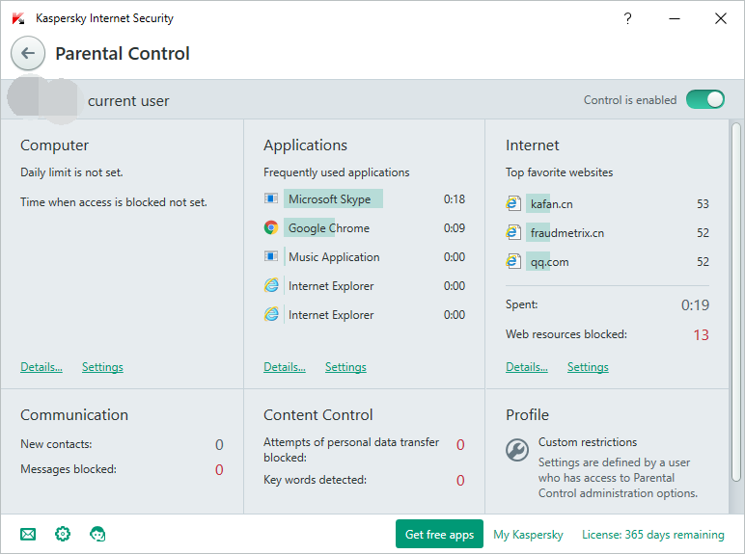Screen dimensions: 745x554
Task: Open help with the question mark icon
Action: (x=627, y=18)
